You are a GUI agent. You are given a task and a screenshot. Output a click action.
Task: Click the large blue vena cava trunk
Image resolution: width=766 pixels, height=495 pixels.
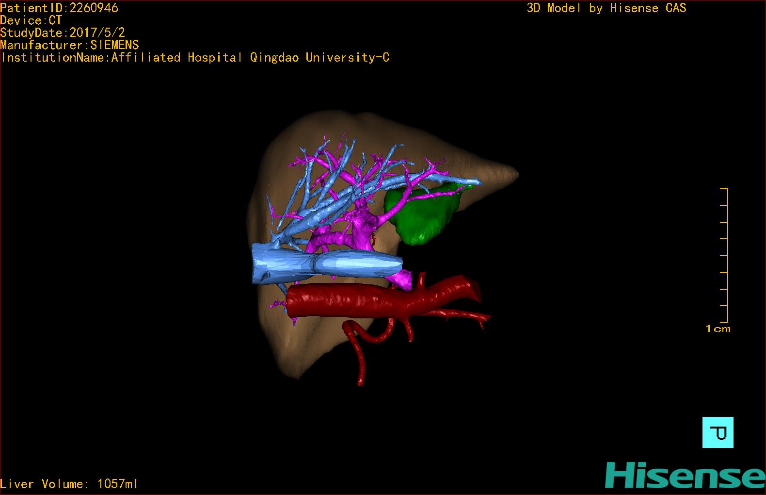coord(327,264)
